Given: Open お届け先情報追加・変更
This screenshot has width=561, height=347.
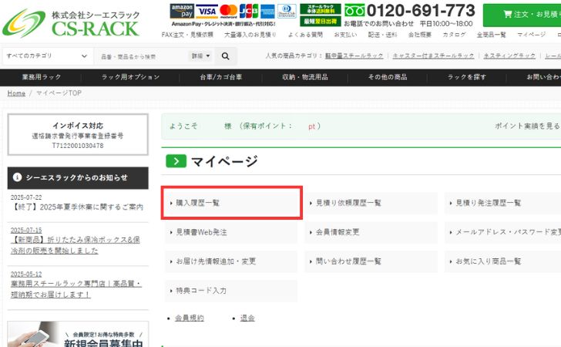Looking at the screenshot, I should pos(231,261).
